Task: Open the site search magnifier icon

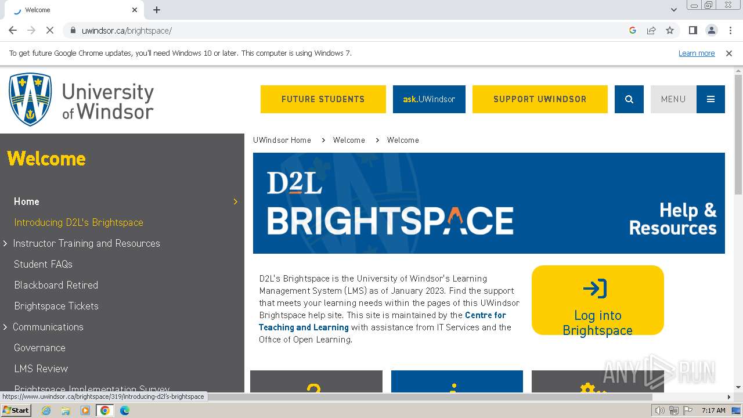Action: pyautogui.click(x=629, y=99)
